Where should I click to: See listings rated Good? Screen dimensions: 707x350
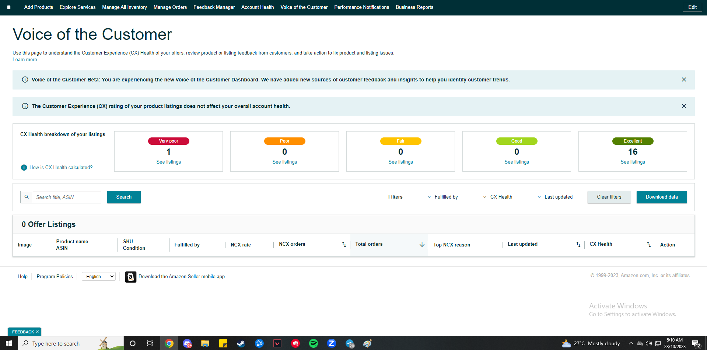point(517,162)
